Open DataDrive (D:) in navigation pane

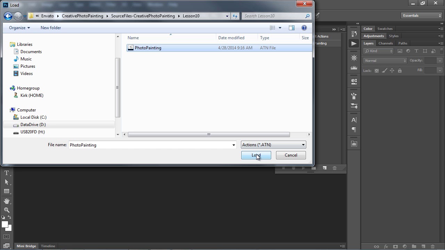(33, 125)
